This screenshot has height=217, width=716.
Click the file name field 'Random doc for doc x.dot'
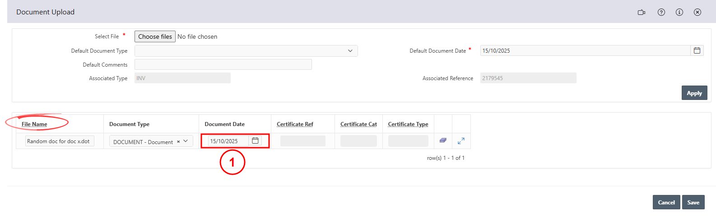(59, 141)
